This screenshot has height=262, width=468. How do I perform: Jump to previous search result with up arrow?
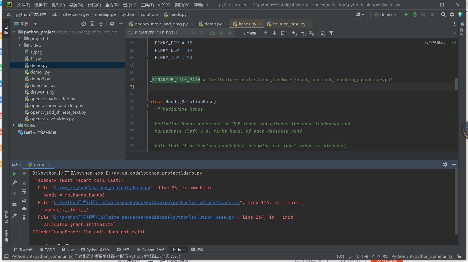coord(266,33)
